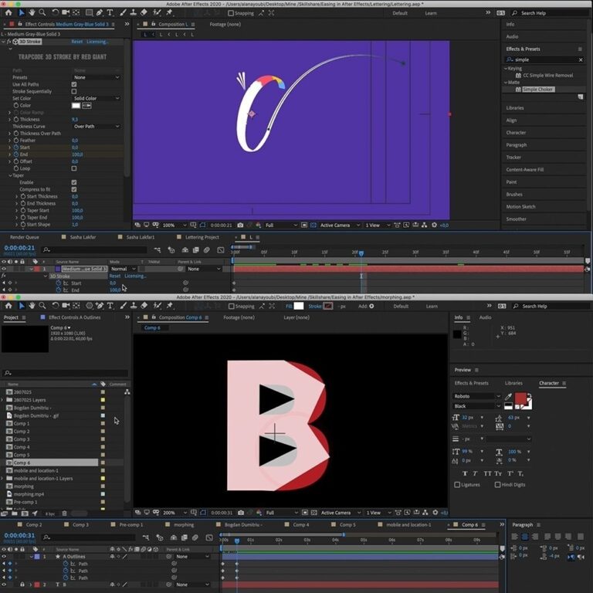Click white Fill swatch in morphing toolbar
Viewport: 593px width, 593px height.
298,306
